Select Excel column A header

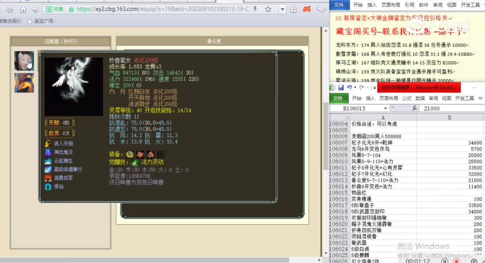[383, 117]
